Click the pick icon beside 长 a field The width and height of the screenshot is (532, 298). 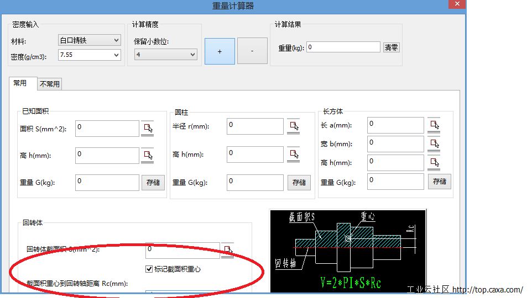(434, 125)
